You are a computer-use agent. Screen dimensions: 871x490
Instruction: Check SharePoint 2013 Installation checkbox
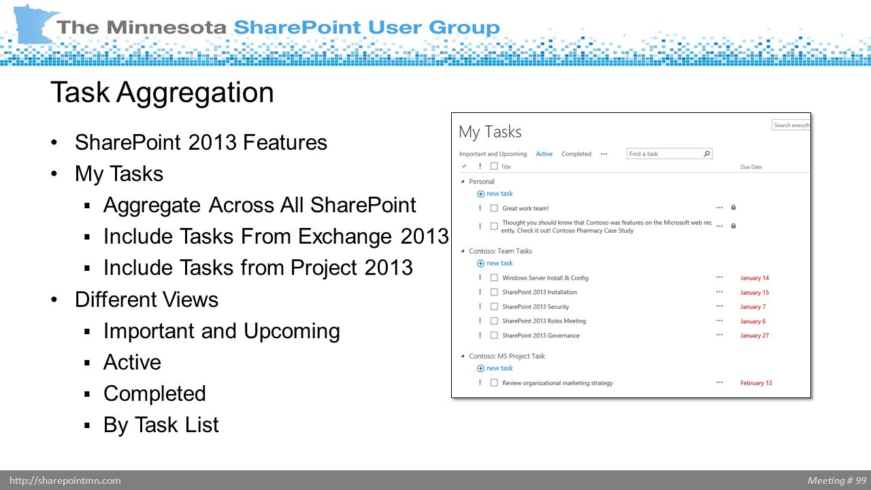(494, 292)
